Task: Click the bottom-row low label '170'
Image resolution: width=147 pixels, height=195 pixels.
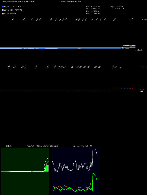Action: (x=9, y=67)
